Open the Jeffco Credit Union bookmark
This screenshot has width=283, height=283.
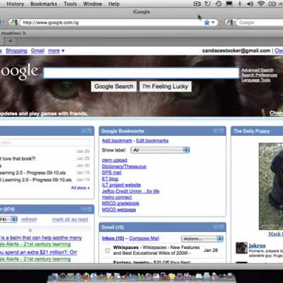(131, 191)
